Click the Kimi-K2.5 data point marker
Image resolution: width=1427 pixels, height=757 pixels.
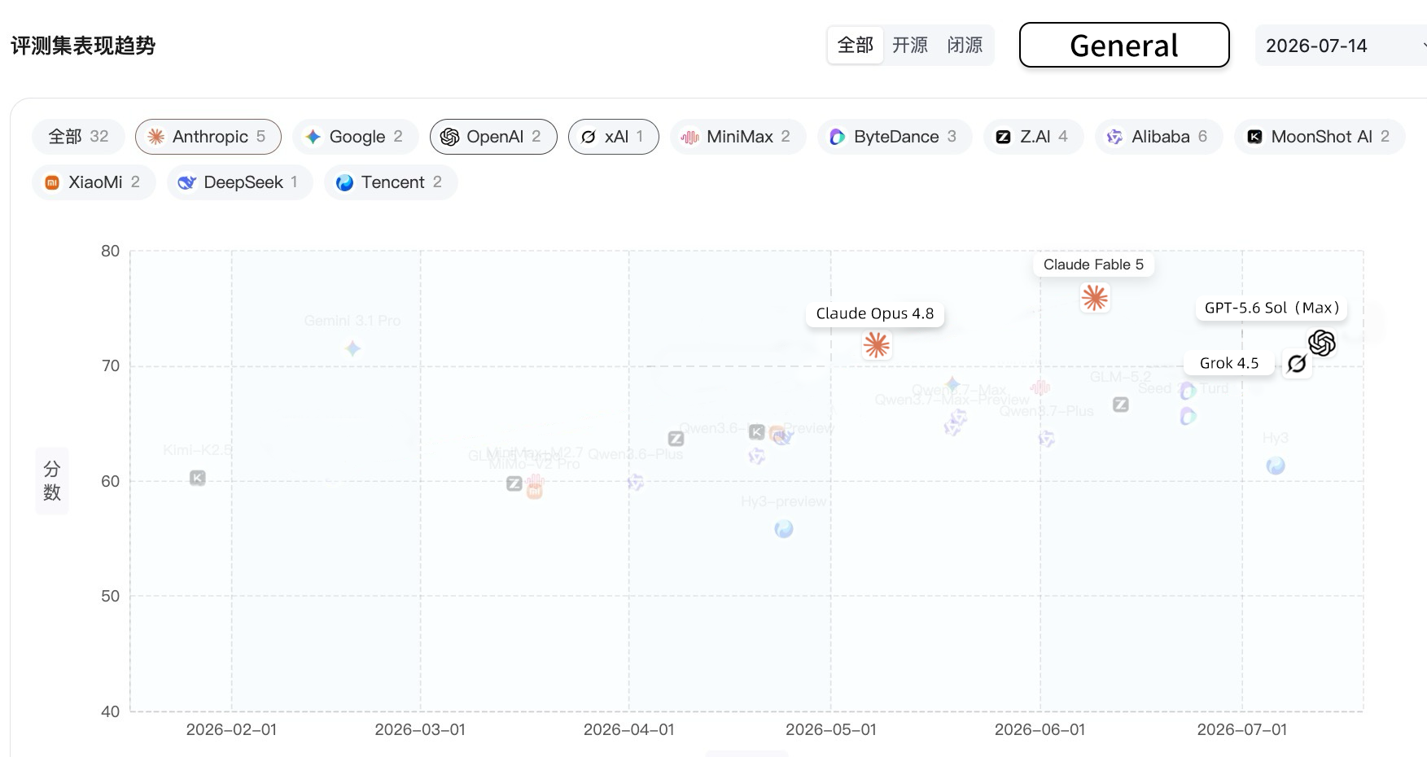click(x=198, y=478)
